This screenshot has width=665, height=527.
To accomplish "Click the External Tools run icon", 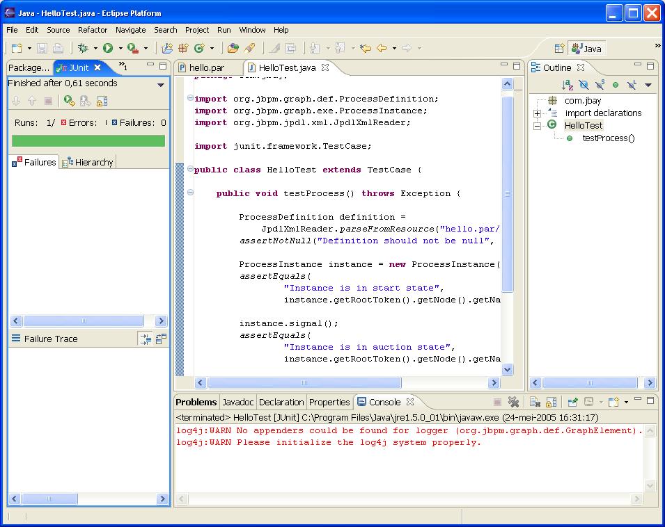I will 133,48.
